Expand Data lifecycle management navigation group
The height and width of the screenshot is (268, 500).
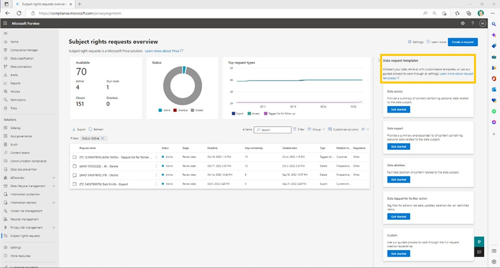click(53, 186)
